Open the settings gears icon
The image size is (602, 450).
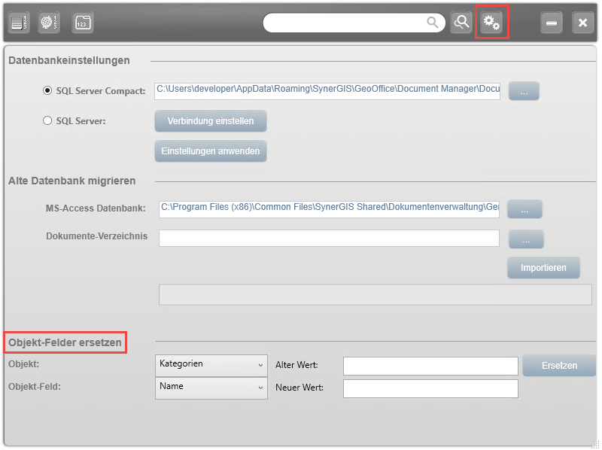(x=492, y=23)
